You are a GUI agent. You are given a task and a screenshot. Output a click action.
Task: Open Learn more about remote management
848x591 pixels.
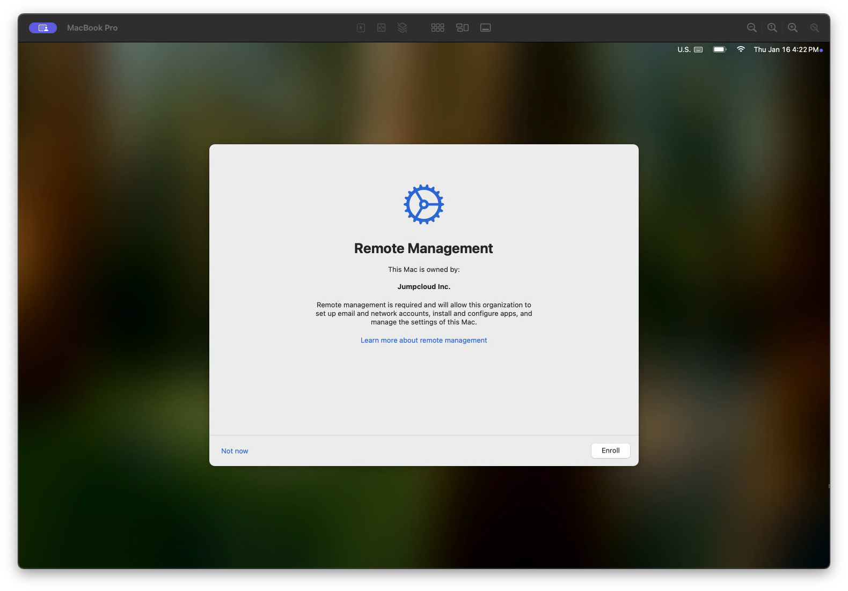[x=423, y=340]
